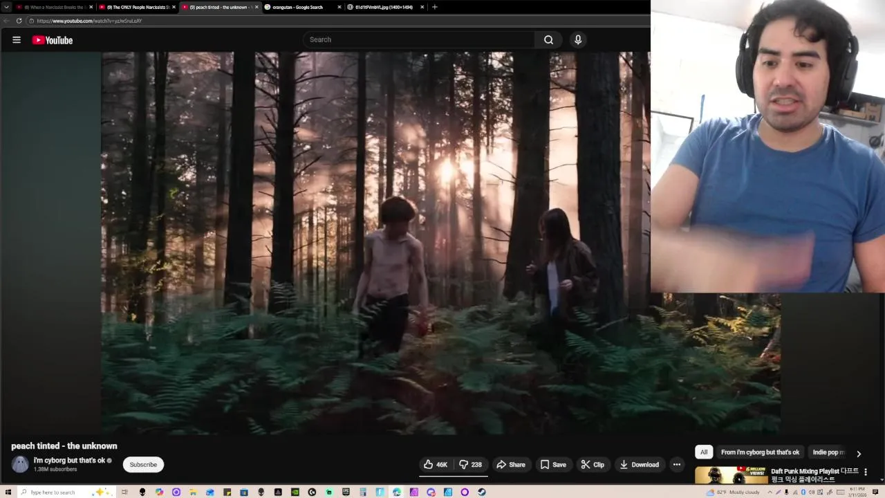Expand the tab search dropdown arrow

pos(6,7)
